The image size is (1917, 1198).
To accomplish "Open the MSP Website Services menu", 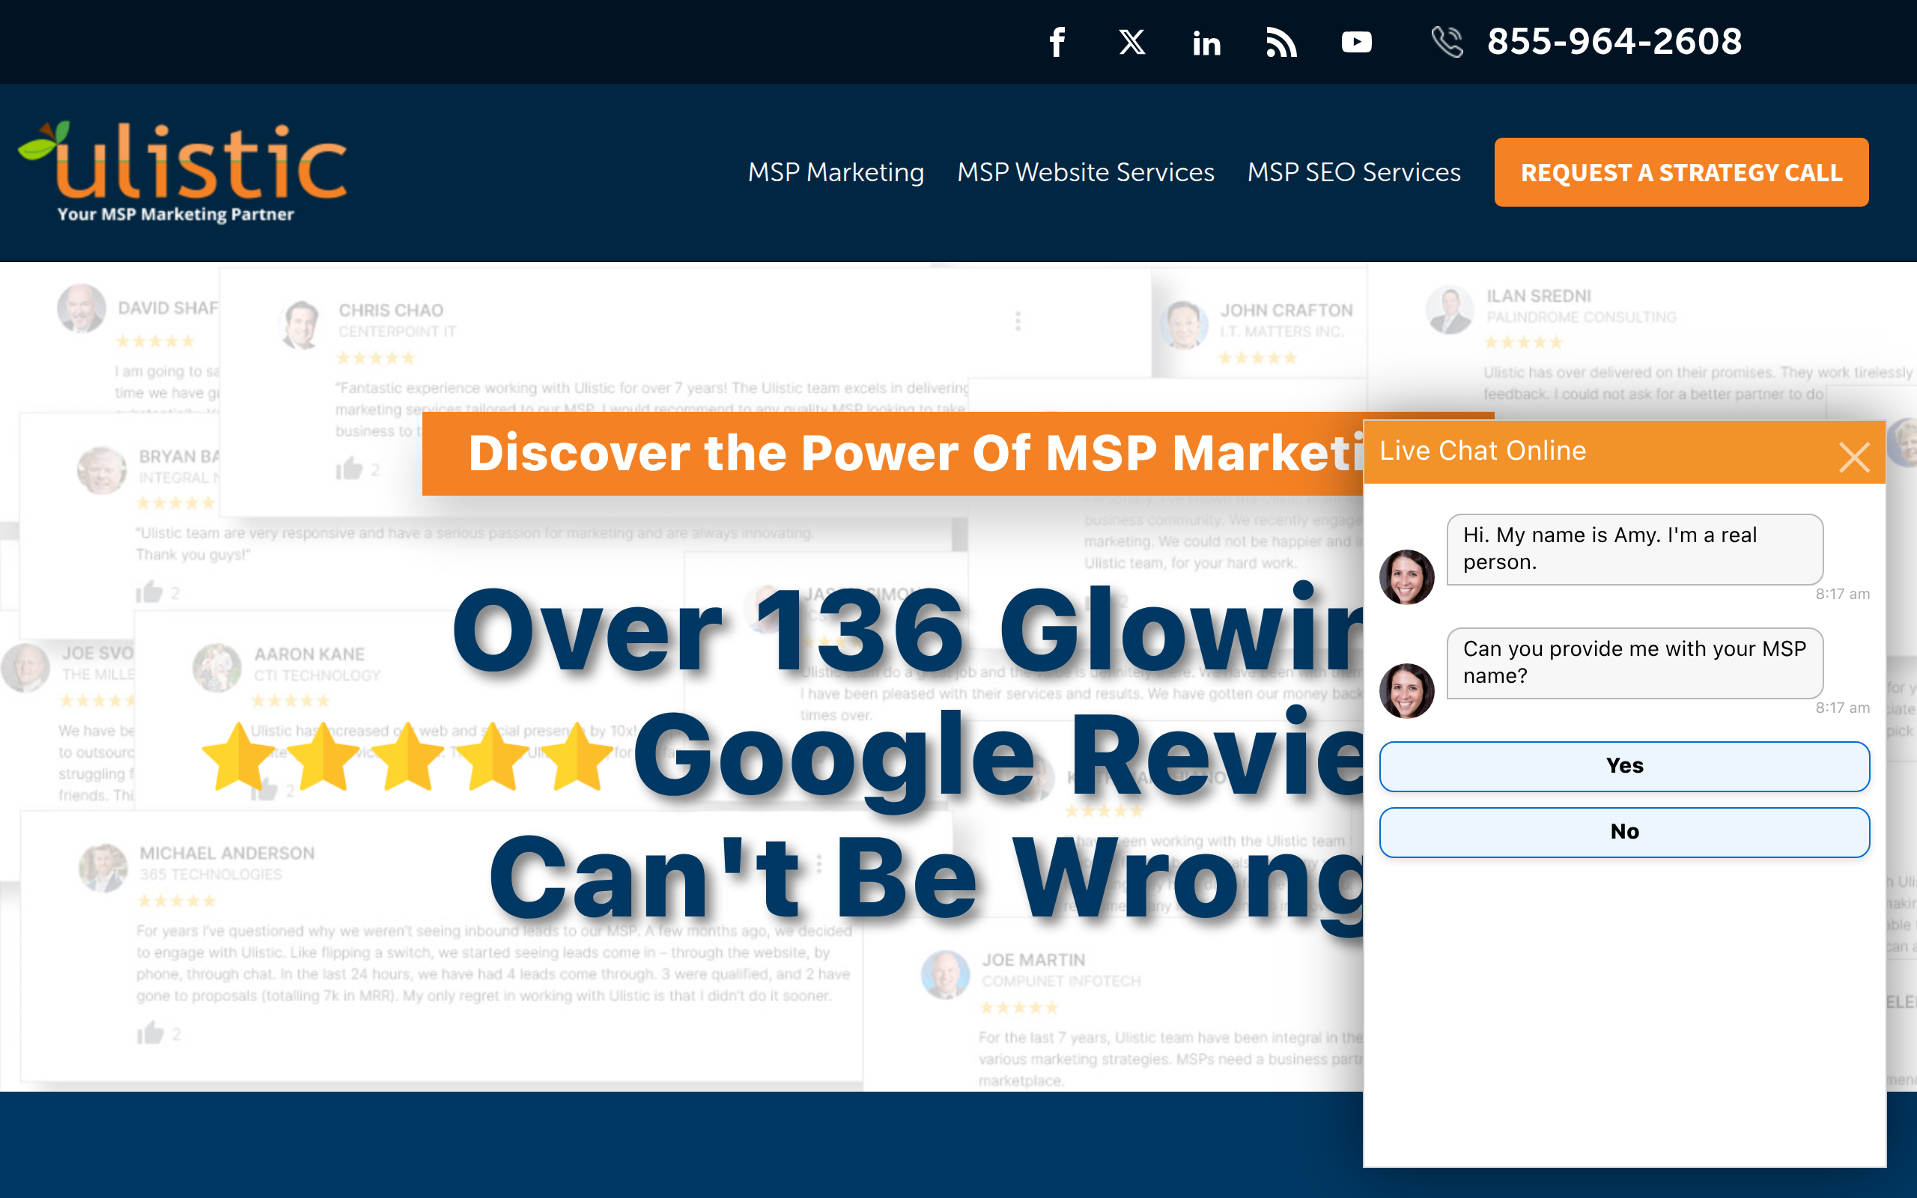I will (1085, 172).
